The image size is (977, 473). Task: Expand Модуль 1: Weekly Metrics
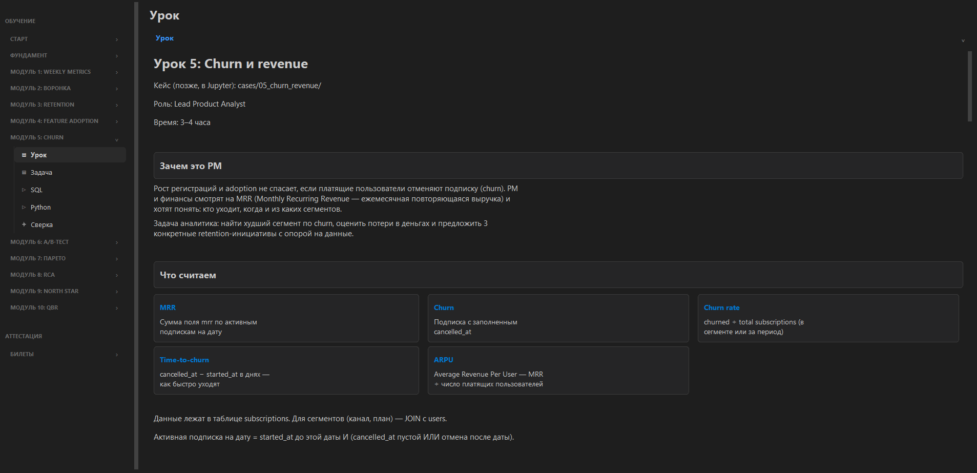117,72
